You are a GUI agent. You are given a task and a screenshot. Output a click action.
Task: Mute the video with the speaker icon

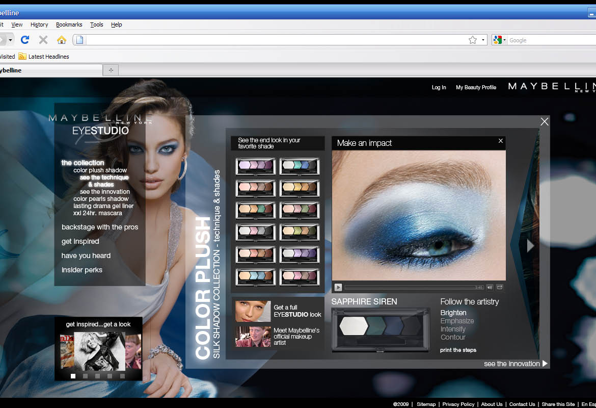tap(490, 288)
